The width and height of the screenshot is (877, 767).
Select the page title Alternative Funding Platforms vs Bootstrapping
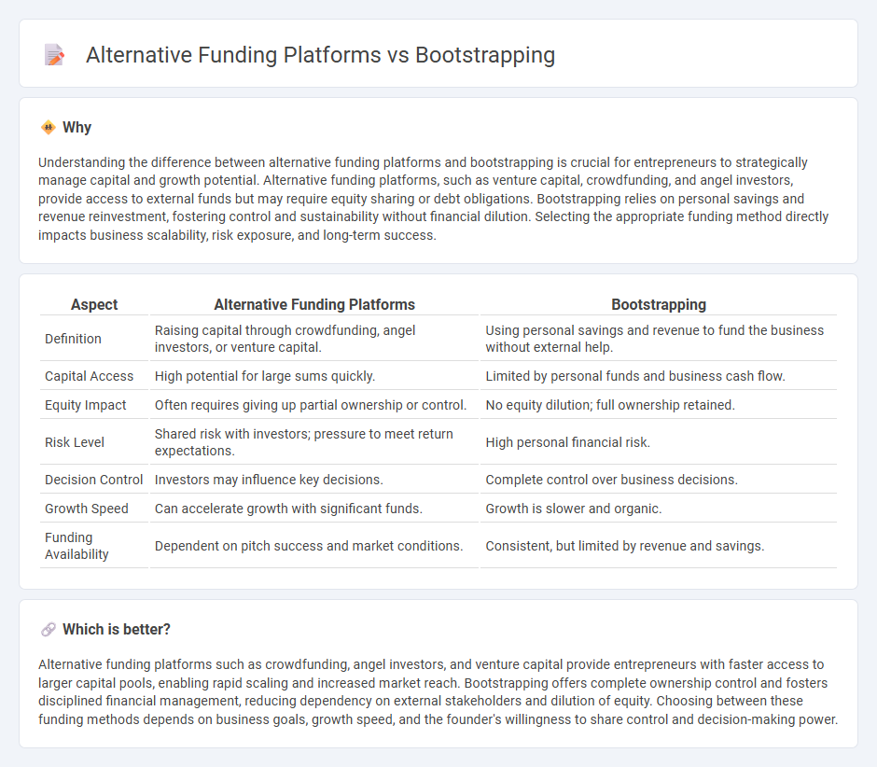(x=320, y=55)
